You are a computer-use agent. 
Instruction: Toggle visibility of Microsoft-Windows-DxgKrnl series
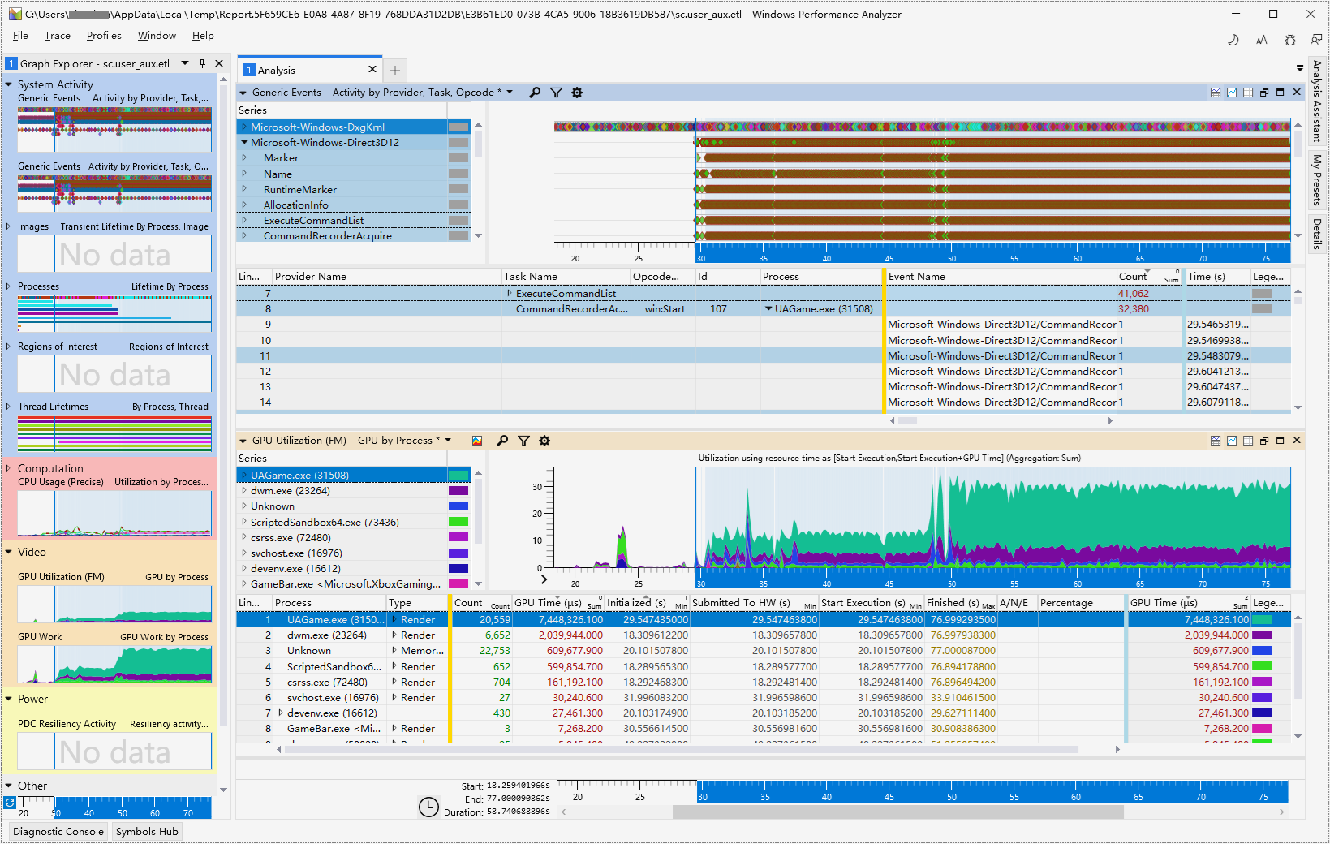coord(459,127)
